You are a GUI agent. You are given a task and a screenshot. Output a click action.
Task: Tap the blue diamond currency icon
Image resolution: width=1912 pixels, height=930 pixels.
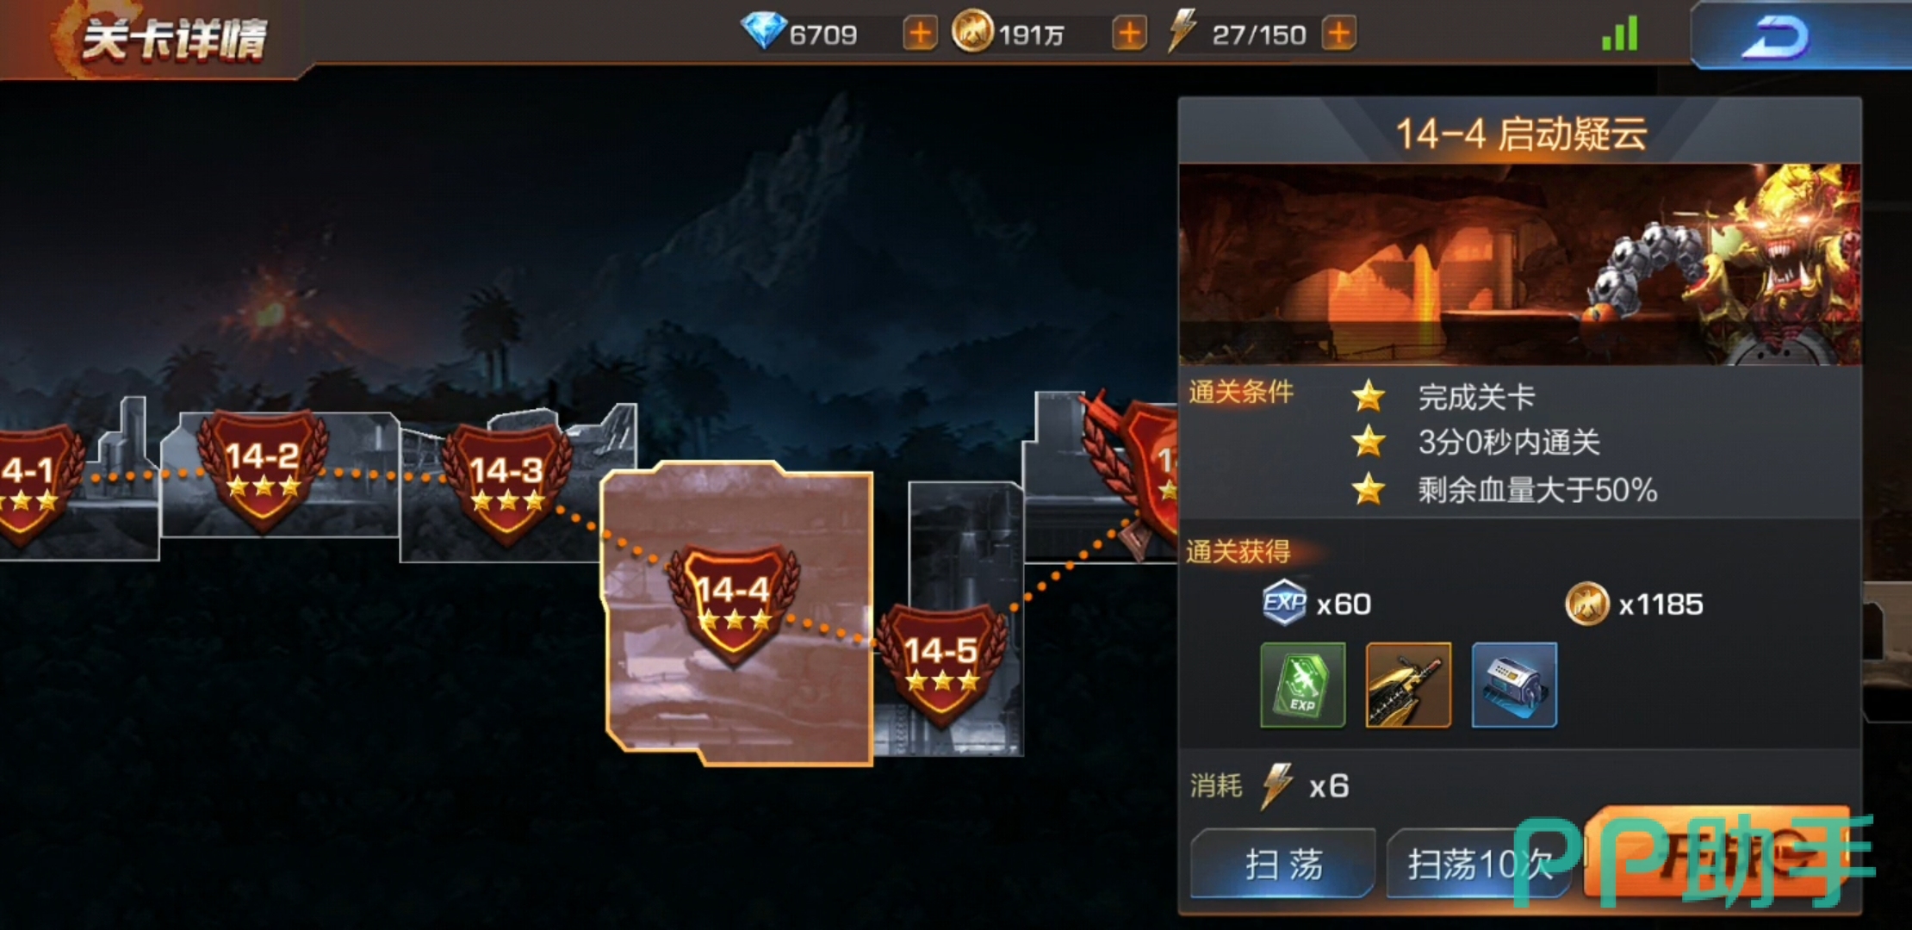(763, 32)
